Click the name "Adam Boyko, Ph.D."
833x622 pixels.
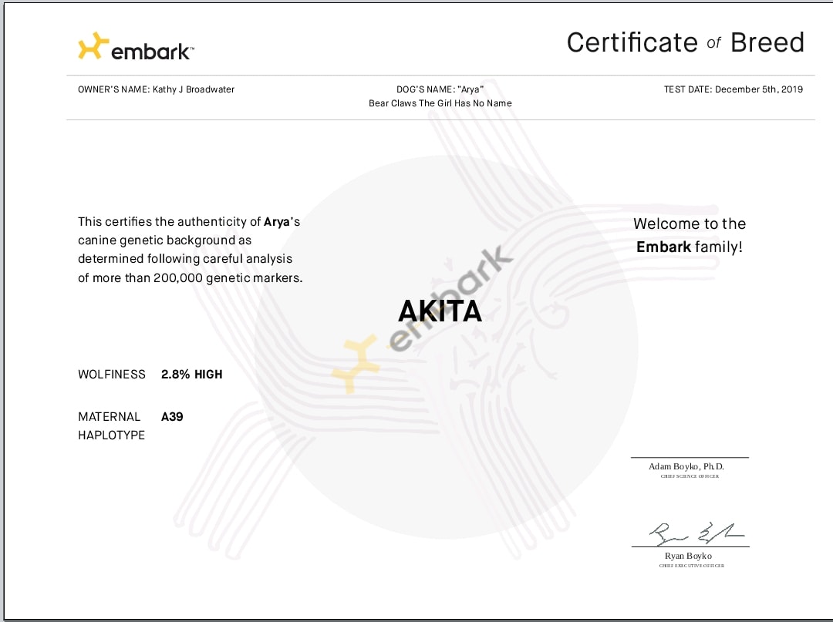click(x=686, y=466)
